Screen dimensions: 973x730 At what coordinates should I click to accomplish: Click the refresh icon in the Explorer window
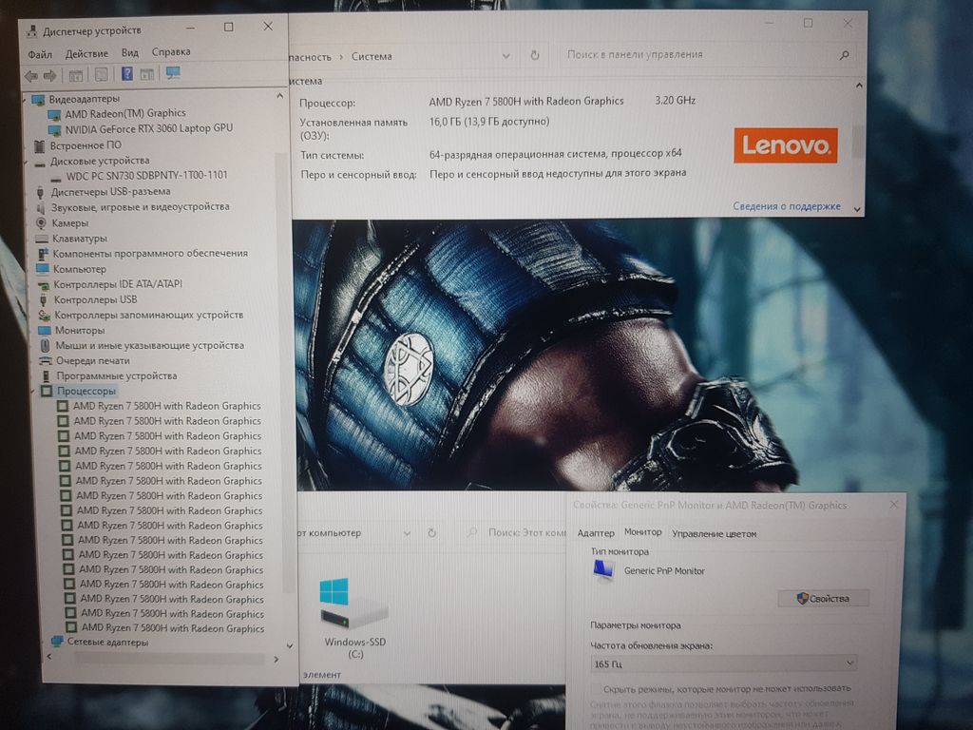coord(432,532)
